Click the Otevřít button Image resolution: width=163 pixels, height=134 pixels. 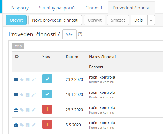16,20
